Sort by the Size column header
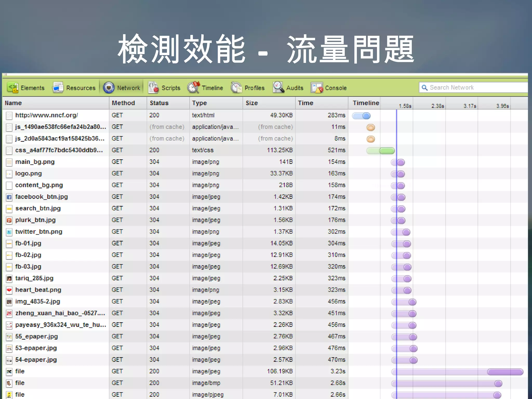Image resolution: width=532 pixels, height=399 pixels. pyautogui.click(x=269, y=103)
